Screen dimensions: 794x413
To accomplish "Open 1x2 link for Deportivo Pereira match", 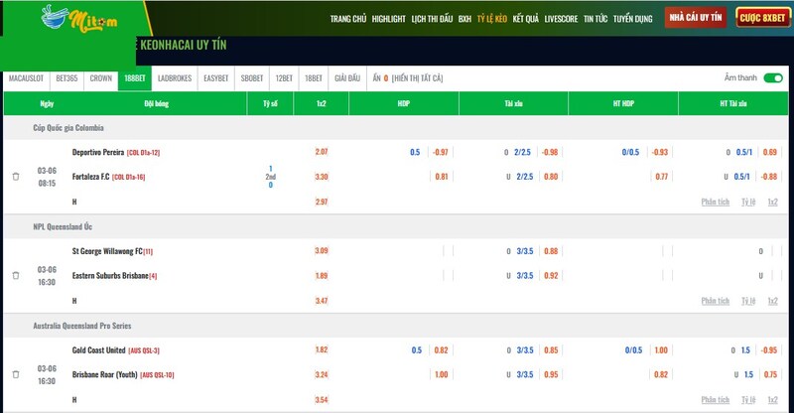I will tap(772, 202).
